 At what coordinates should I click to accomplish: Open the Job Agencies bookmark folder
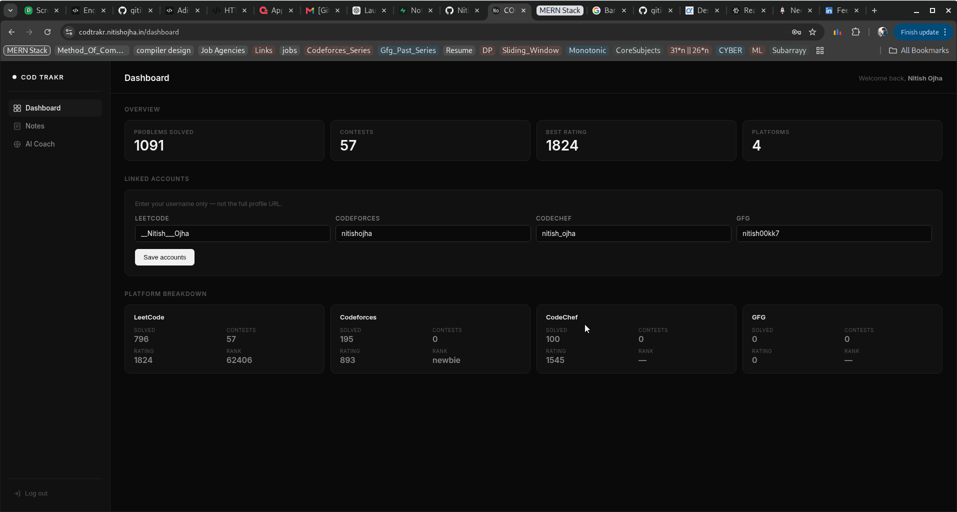[x=223, y=50]
